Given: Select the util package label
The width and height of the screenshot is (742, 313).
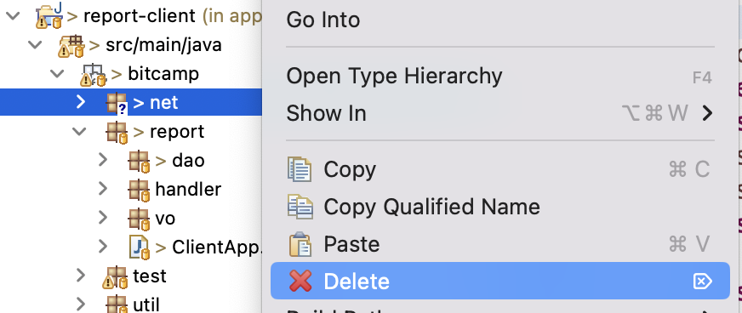Looking at the screenshot, I should [x=146, y=305].
